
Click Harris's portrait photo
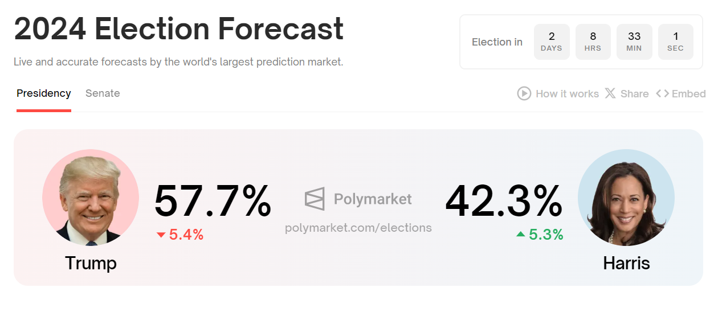[x=626, y=198]
